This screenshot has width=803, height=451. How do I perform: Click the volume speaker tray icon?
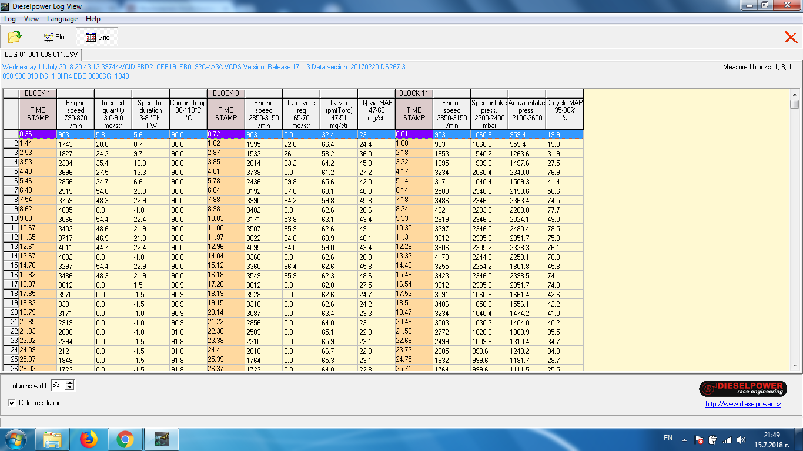[741, 439]
